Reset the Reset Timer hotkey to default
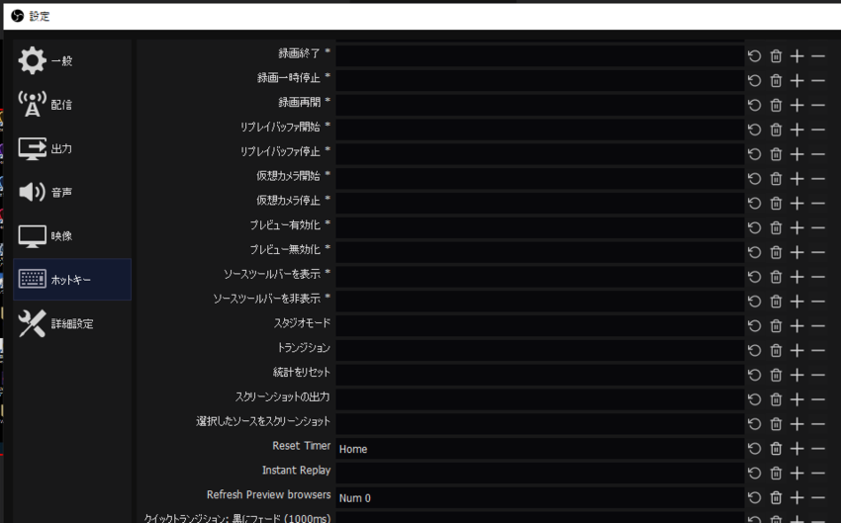The image size is (841, 523). (755, 449)
